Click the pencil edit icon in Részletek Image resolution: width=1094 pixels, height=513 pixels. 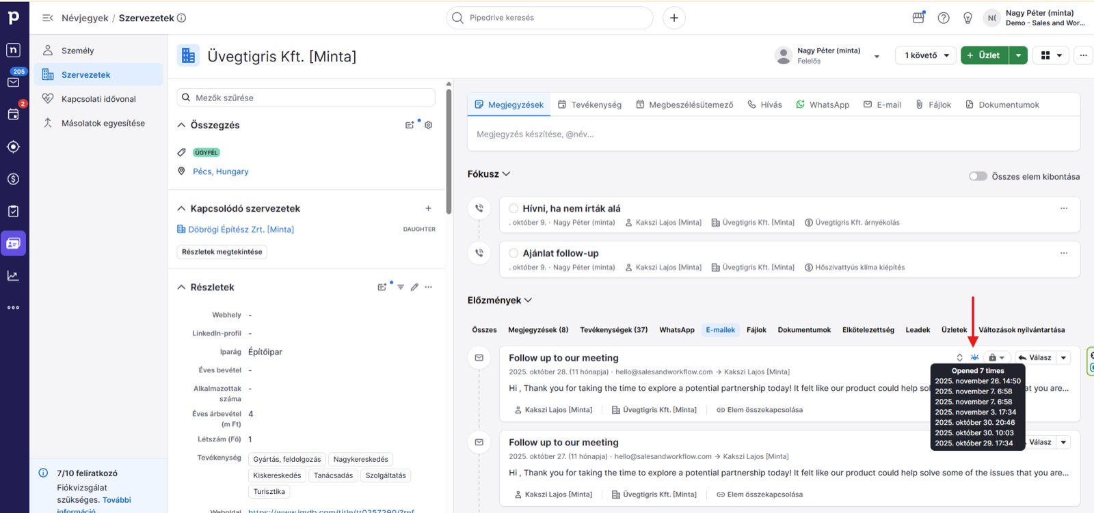pyautogui.click(x=414, y=287)
